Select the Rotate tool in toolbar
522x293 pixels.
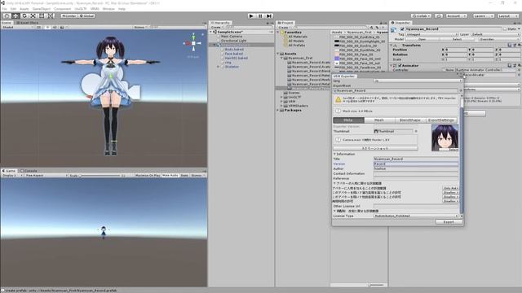point(24,15)
